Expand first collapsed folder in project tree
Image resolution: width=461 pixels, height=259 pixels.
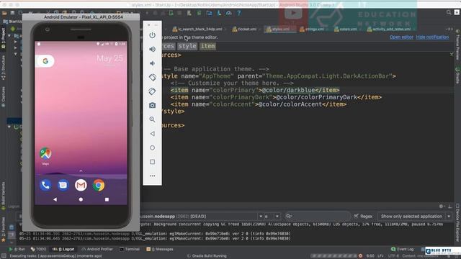[x=15, y=42]
